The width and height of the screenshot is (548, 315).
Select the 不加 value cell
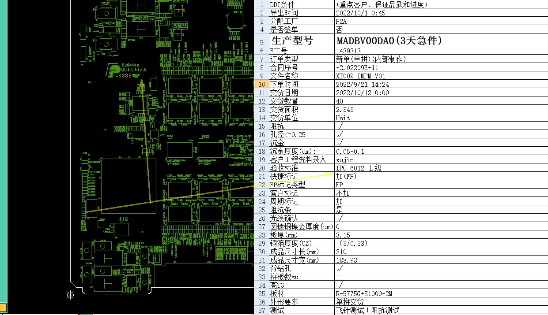point(441,193)
